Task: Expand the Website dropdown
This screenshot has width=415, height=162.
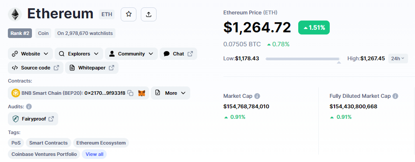Action: coord(31,54)
